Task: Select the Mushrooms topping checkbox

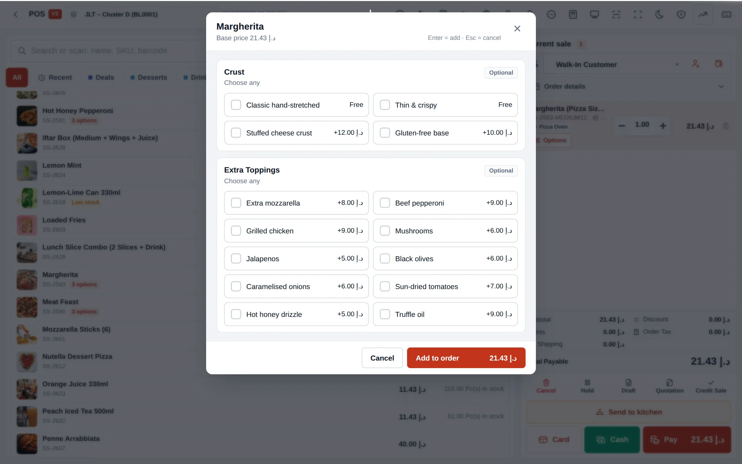Action: click(385, 231)
